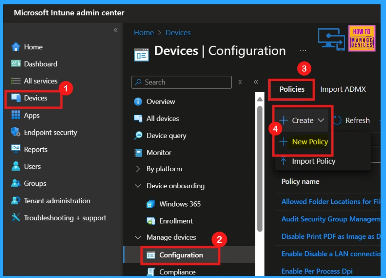Image resolution: width=386 pixels, height=278 pixels.
Task: Click the submenu vertical scrollbar thumb
Action: pyautogui.click(x=260, y=169)
